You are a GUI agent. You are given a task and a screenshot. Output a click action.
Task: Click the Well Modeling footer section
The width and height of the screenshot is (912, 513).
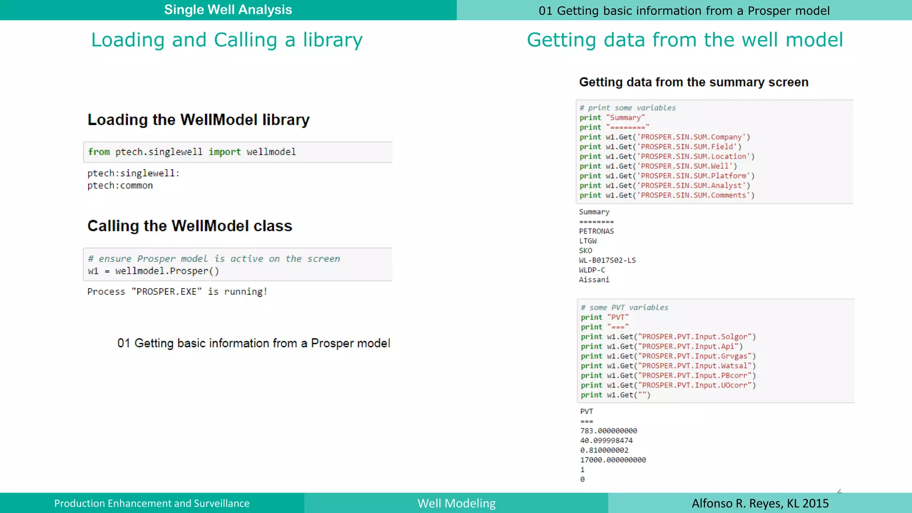[456, 503]
